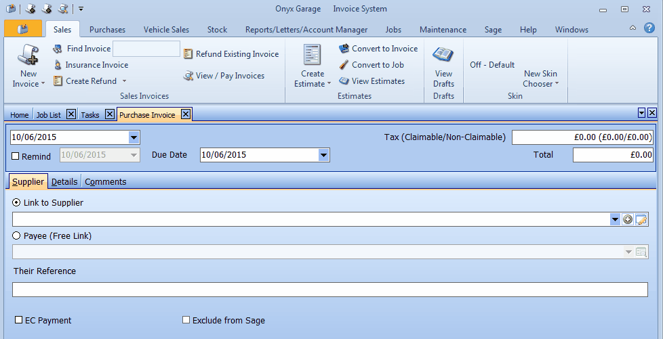Click the Find Invoice search field
This screenshot has width=663, height=339.
click(x=146, y=49)
